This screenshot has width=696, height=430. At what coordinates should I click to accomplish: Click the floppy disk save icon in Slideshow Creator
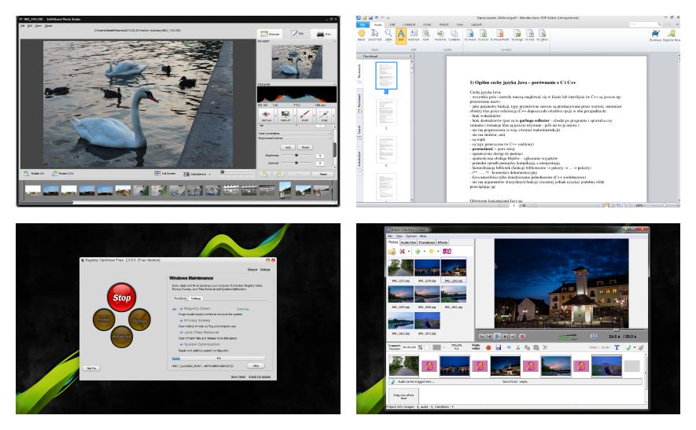(498, 347)
